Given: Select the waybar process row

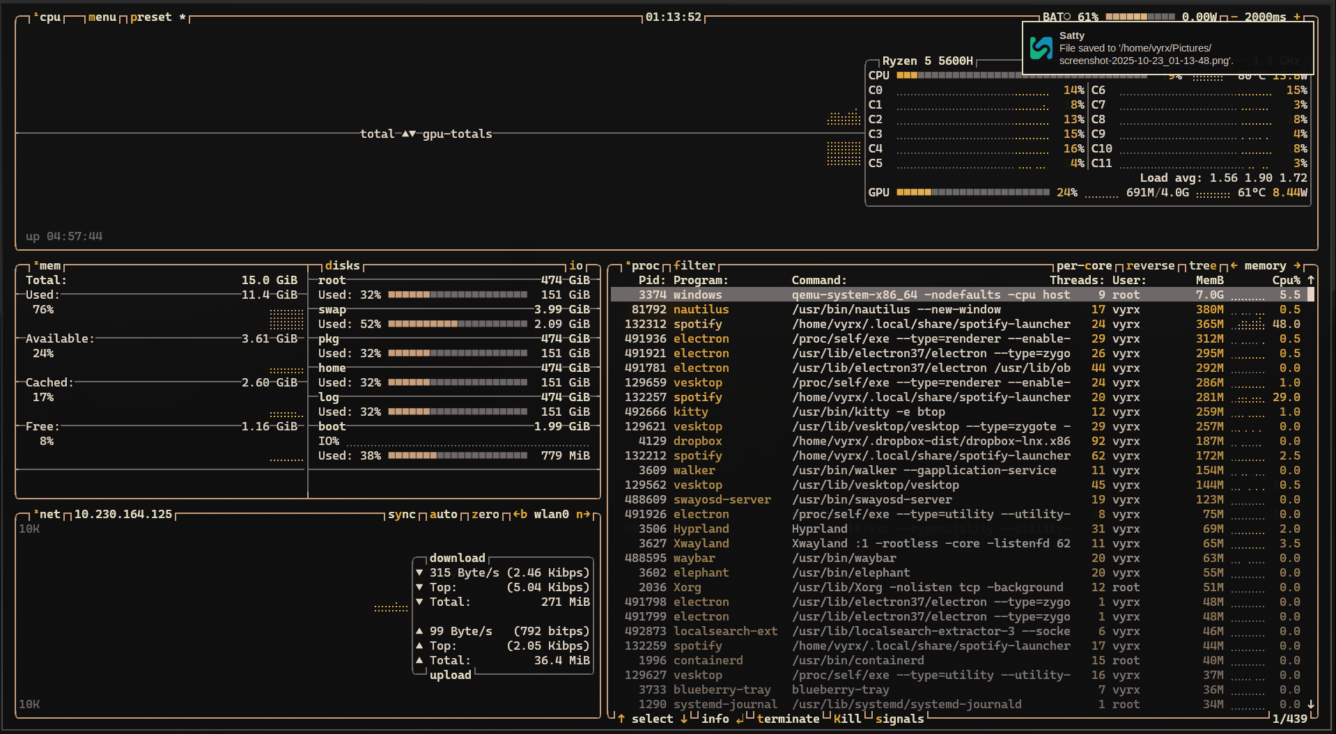Looking at the screenshot, I should 958,559.
